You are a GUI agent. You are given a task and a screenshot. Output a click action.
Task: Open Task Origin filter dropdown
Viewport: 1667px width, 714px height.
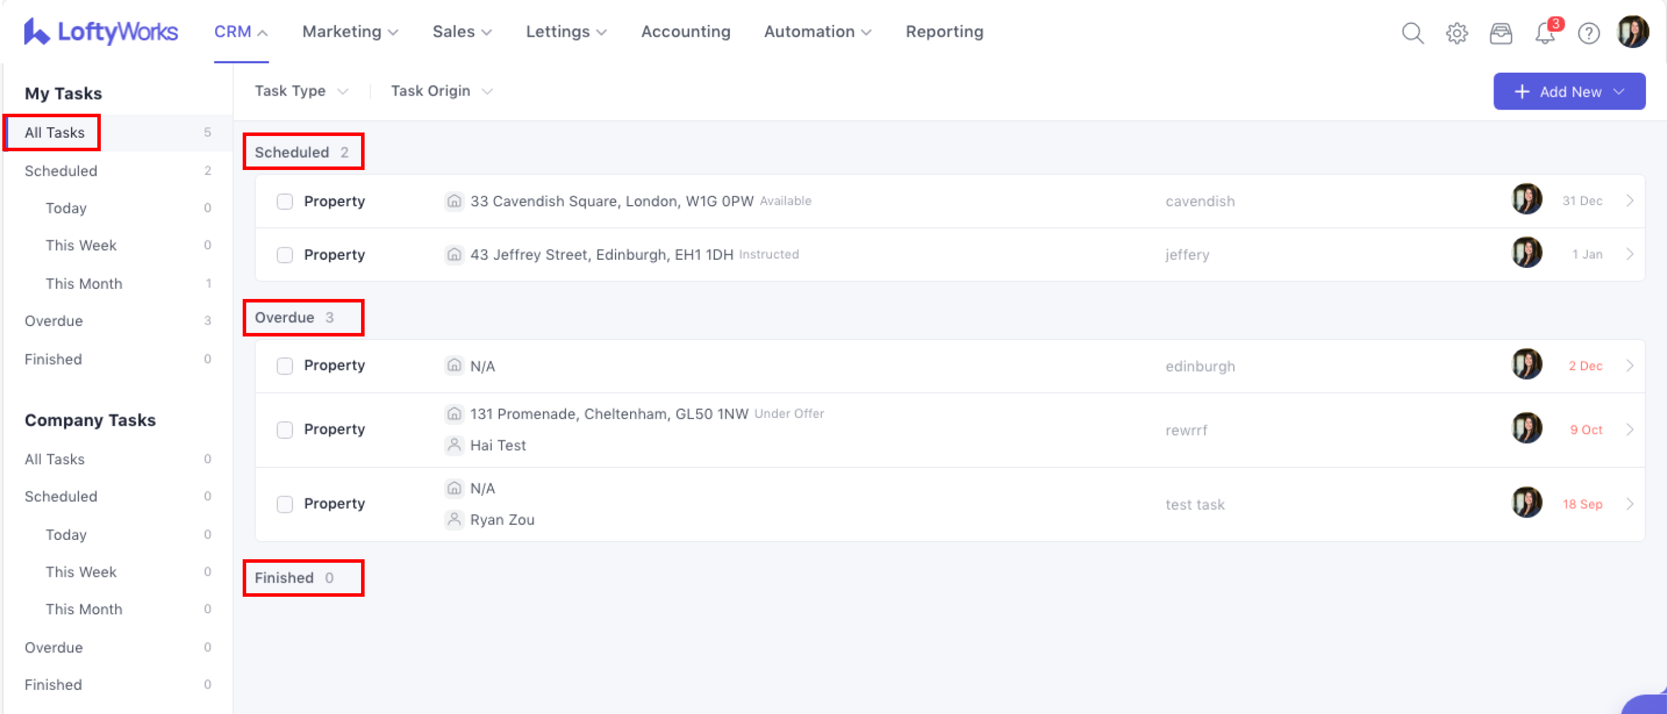click(x=441, y=91)
